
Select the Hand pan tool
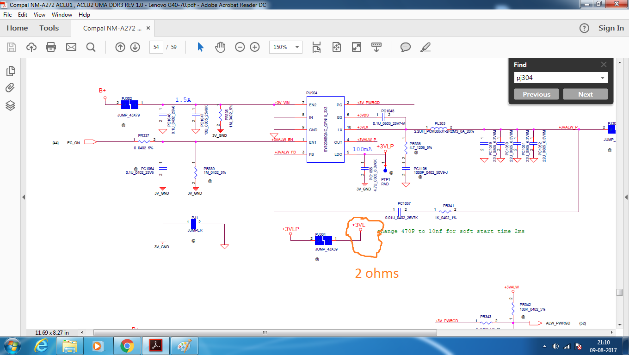click(220, 47)
